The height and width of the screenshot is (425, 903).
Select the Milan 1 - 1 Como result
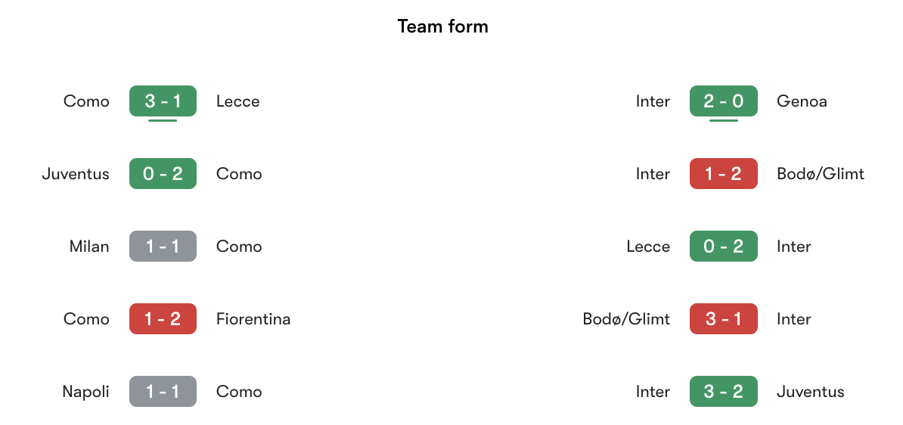point(163,247)
